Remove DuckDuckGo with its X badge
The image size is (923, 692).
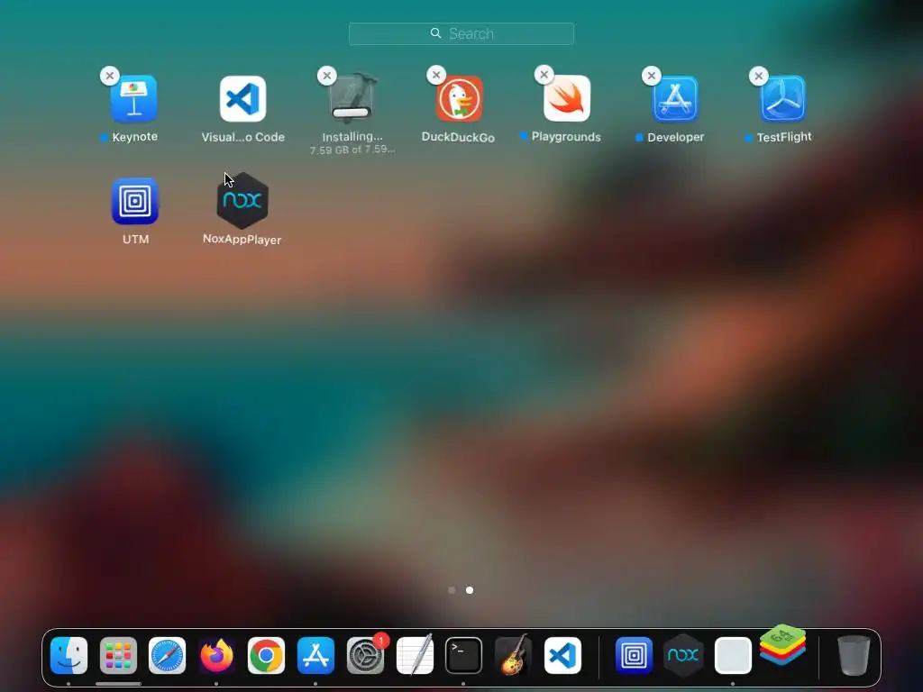click(x=435, y=75)
